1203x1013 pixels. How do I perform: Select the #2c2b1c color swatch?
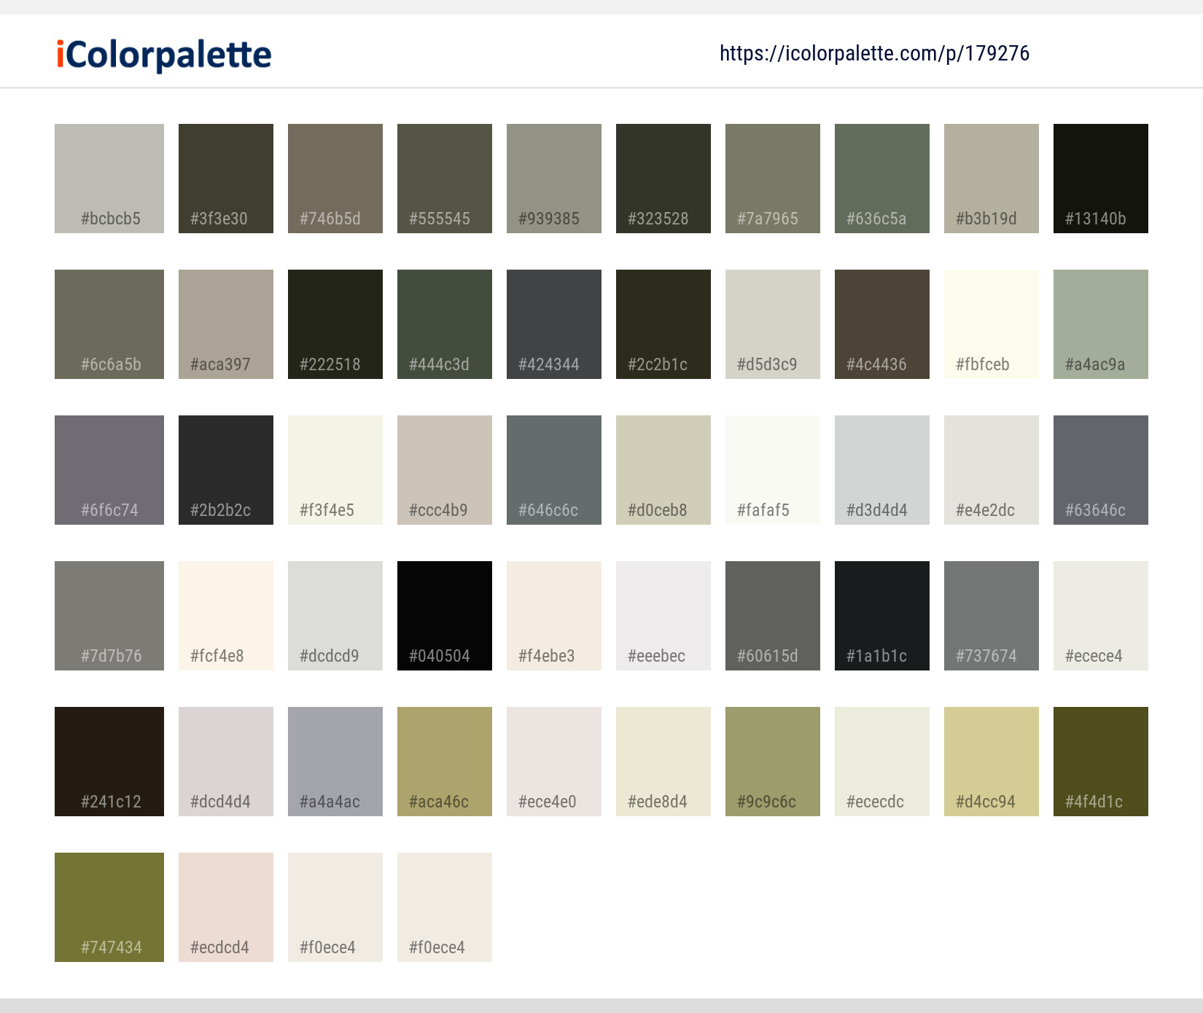coord(663,324)
